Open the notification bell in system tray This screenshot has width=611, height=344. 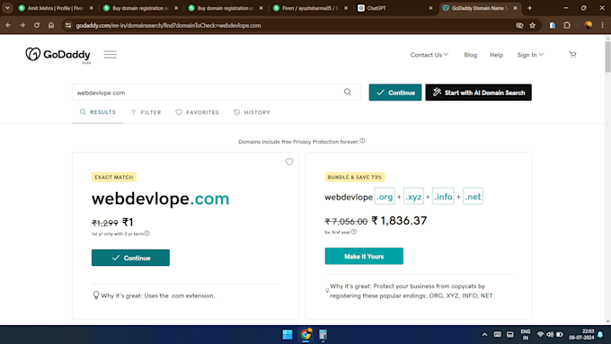pyautogui.click(x=600, y=334)
